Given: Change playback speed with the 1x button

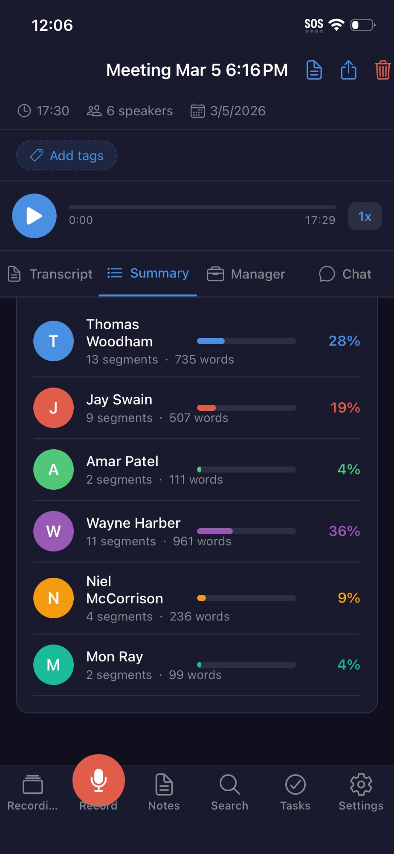Looking at the screenshot, I should pos(365,216).
